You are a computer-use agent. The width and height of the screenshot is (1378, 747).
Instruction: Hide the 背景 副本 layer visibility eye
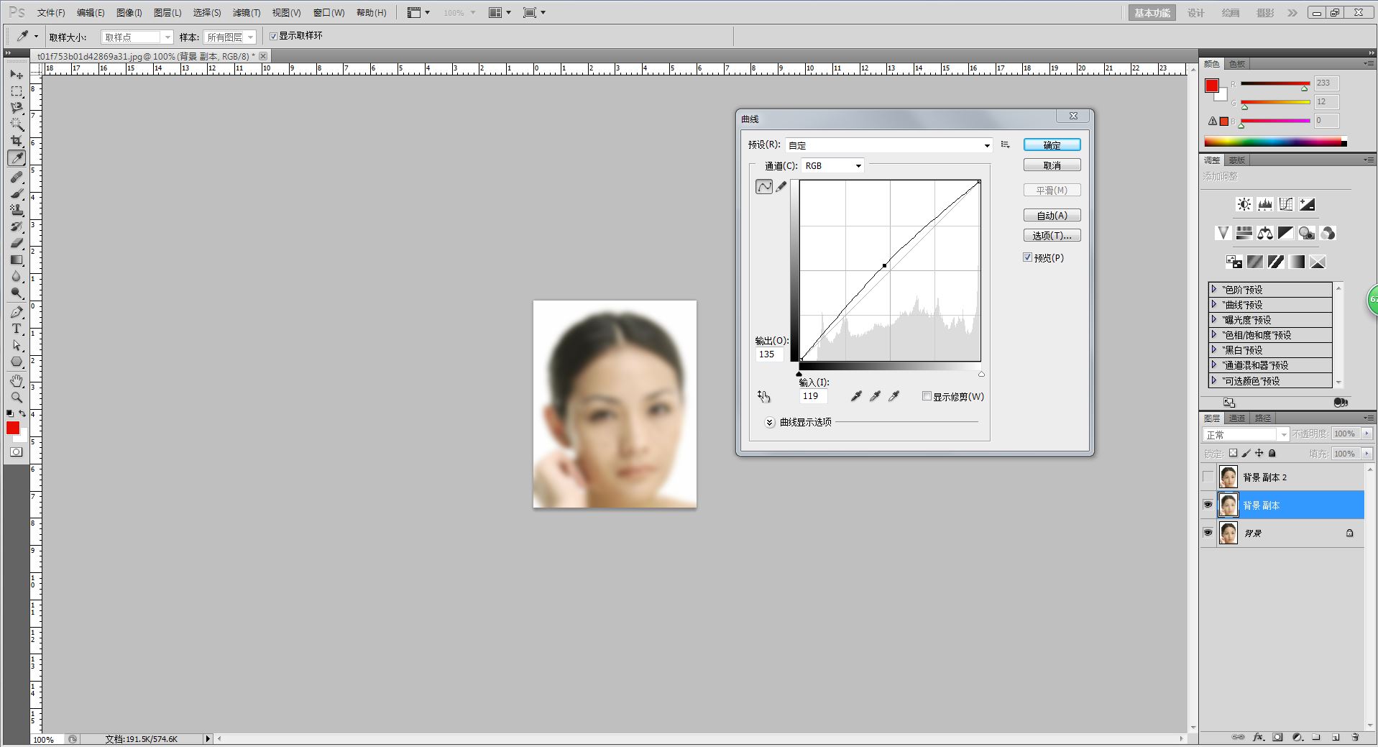point(1208,505)
